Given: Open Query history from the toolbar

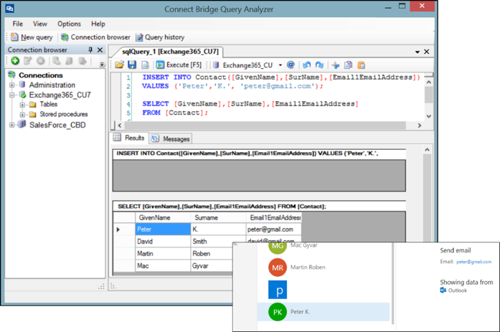Looking at the screenshot, I should pos(160,37).
